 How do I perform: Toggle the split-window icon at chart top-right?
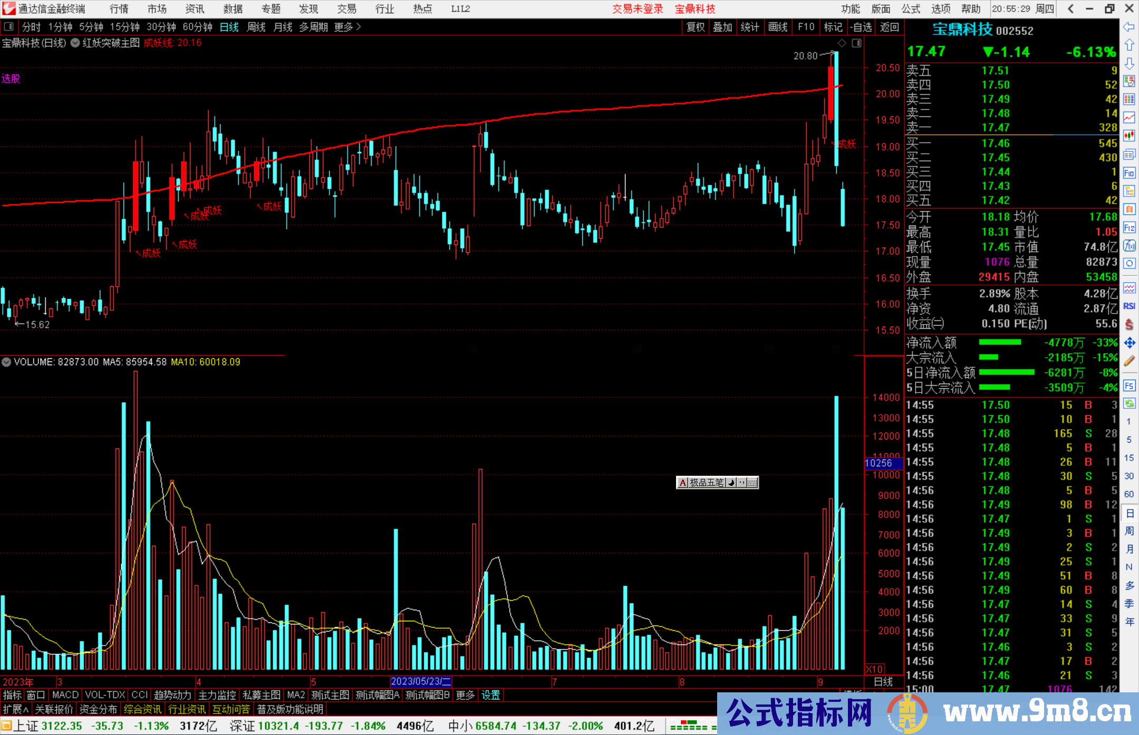[857, 43]
